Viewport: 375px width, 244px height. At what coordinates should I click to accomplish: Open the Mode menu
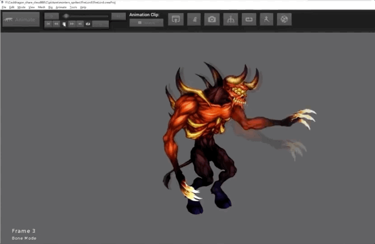pyautogui.click(x=21, y=7)
